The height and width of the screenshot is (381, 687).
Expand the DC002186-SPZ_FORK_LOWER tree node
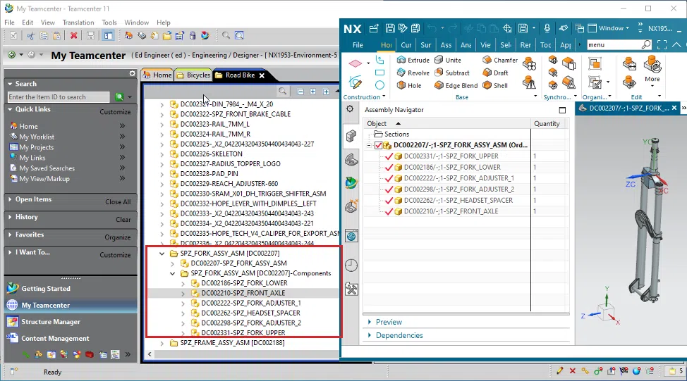(x=183, y=283)
